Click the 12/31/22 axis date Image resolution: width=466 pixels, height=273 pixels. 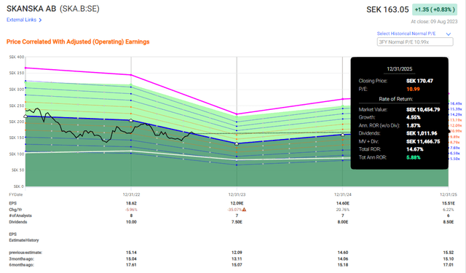[x=131, y=194]
